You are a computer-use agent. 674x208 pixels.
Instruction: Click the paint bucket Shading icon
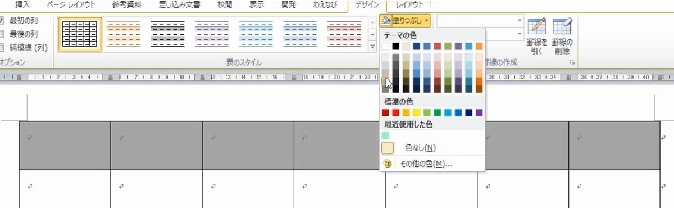point(386,21)
